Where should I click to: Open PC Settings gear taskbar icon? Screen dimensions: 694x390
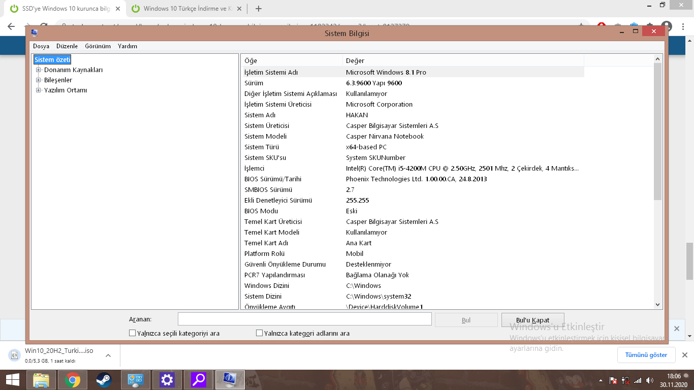pos(167,380)
